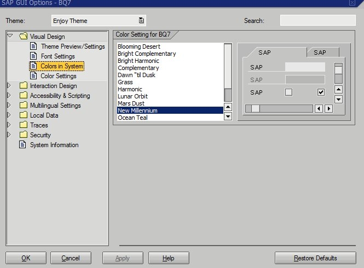Click the Font Settings document icon
The width and height of the screenshot is (364, 268).
[33, 56]
